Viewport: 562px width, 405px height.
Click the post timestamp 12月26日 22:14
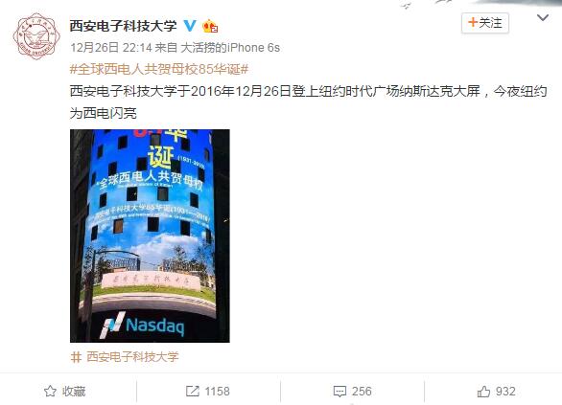[111, 48]
